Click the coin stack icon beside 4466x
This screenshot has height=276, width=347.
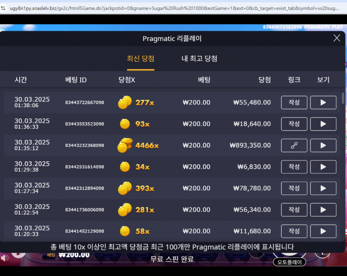[x=125, y=145]
